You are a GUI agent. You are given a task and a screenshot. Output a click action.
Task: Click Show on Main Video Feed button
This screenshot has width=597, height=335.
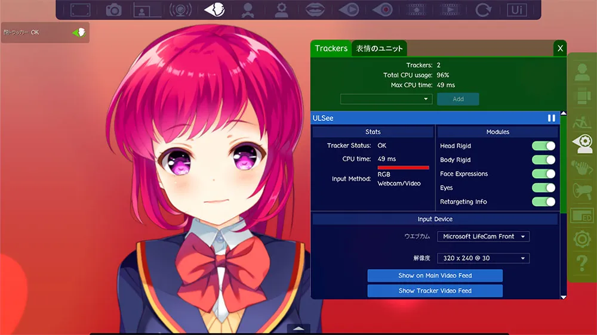tap(435, 275)
